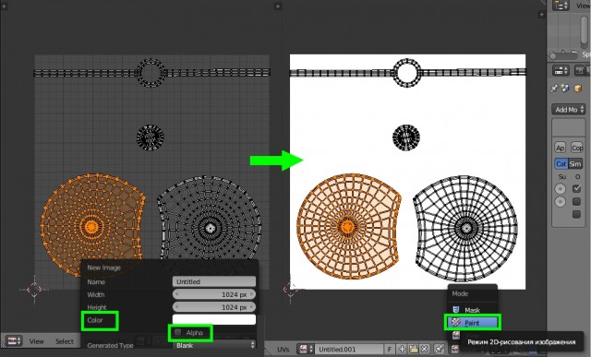Open the white Color swatch picker

214,320
